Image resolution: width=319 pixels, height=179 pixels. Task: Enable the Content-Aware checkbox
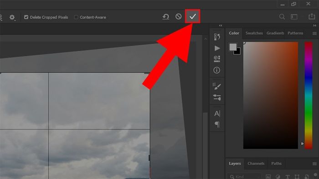(76, 17)
